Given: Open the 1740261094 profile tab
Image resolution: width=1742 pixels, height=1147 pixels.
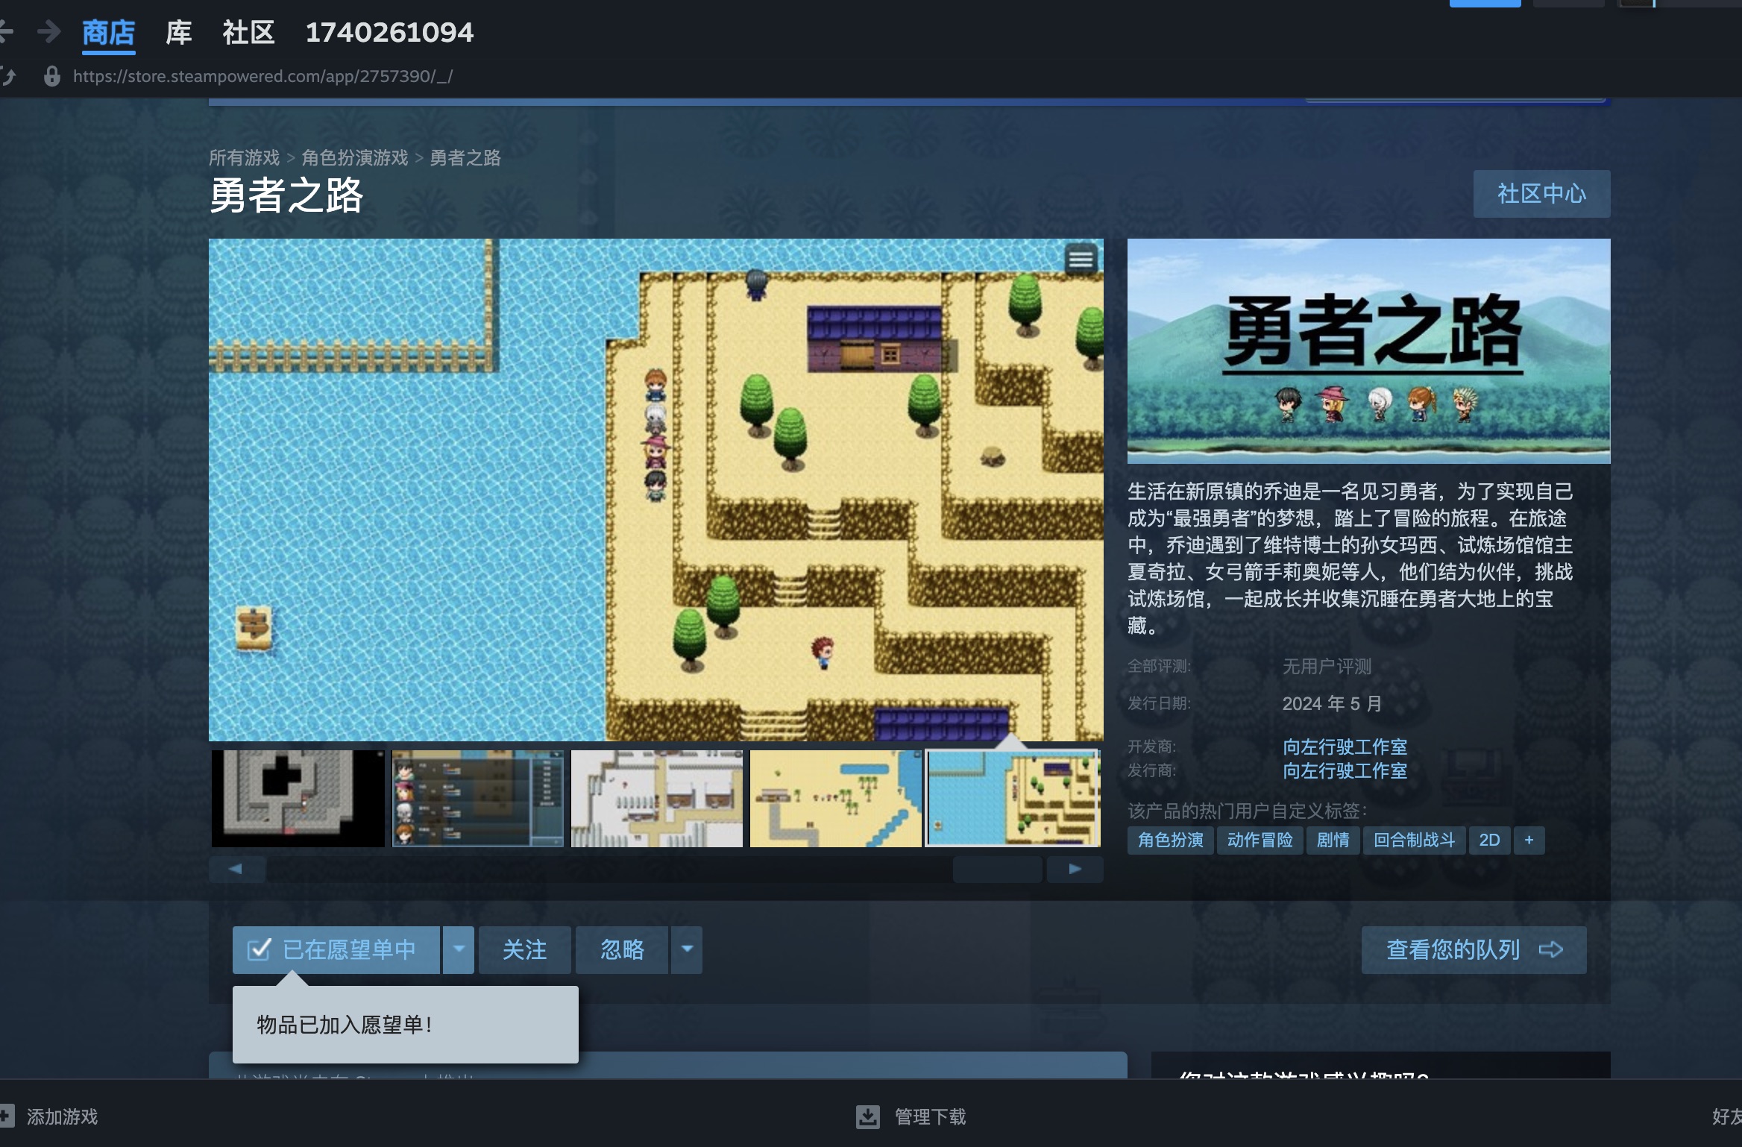Looking at the screenshot, I should tap(389, 33).
